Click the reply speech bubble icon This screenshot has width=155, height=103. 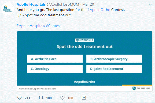(20, 98)
